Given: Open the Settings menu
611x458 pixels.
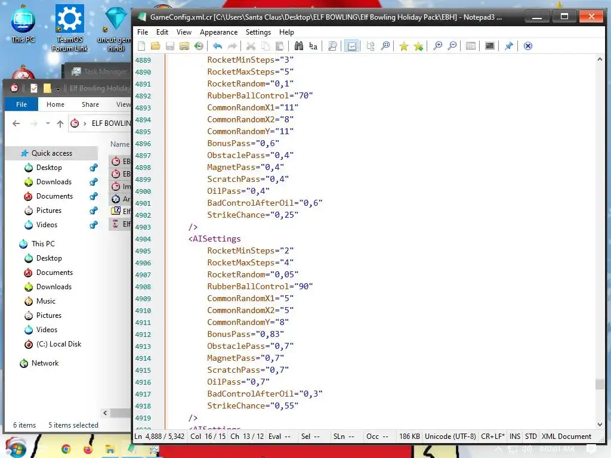Looking at the screenshot, I should (258, 32).
